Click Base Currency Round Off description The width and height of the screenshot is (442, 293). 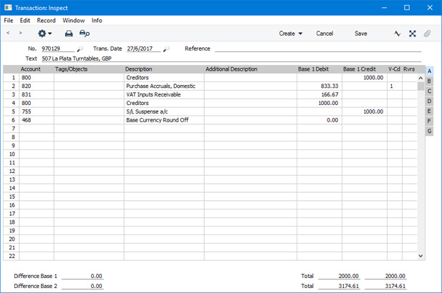[x=158, y=120]
